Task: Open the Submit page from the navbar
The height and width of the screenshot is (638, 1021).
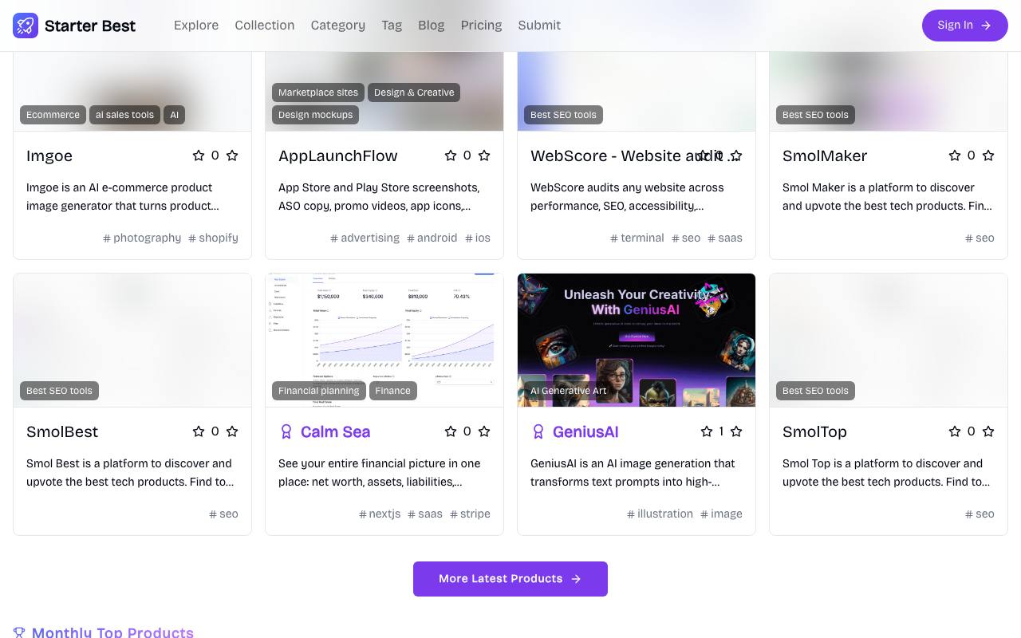Action: (x=539, y=26)
